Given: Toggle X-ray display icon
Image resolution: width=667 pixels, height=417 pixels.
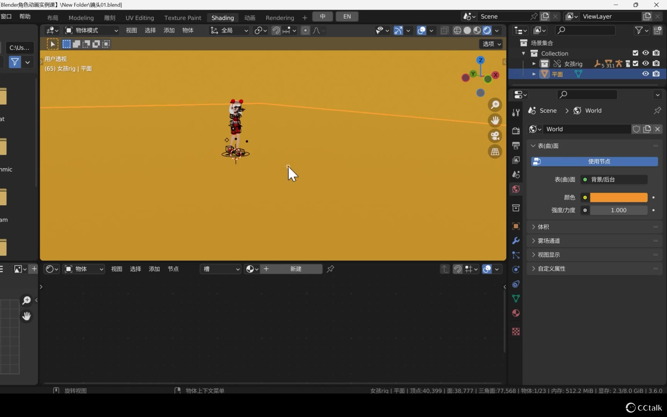Looking at the screenshot, I should 444,31.
